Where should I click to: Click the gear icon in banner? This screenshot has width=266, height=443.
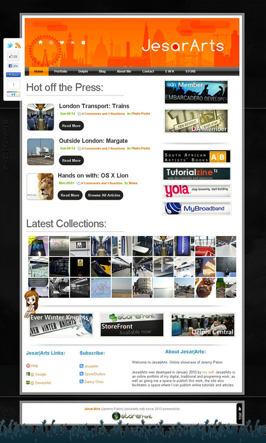(x=83, y=42)
